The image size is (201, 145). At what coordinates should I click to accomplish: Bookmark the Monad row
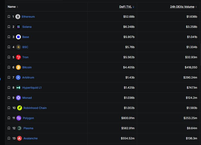(x=9, y=98)
